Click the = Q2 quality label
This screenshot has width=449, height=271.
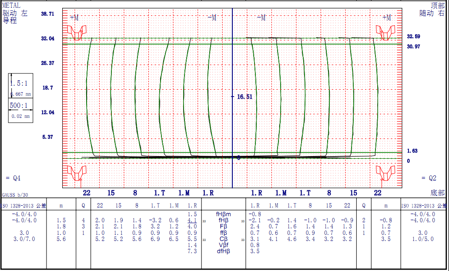pyautogui.click(x=429, y=178)
